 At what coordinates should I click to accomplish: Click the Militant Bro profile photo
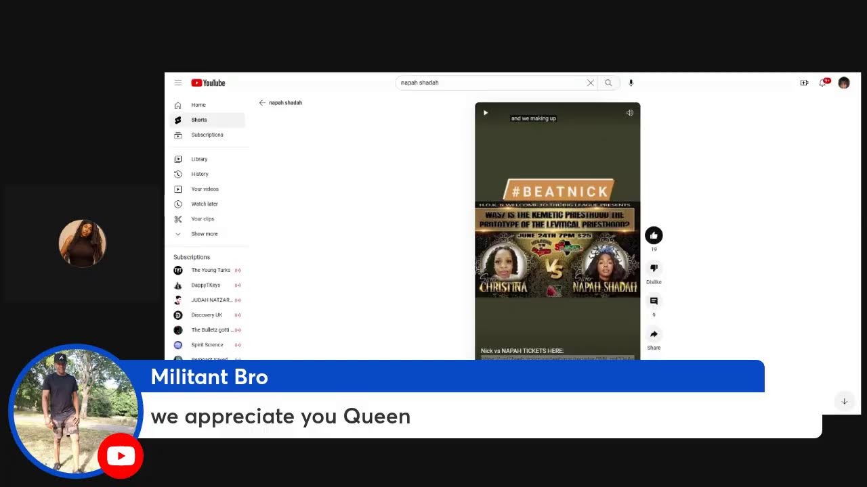coord(75,411)
